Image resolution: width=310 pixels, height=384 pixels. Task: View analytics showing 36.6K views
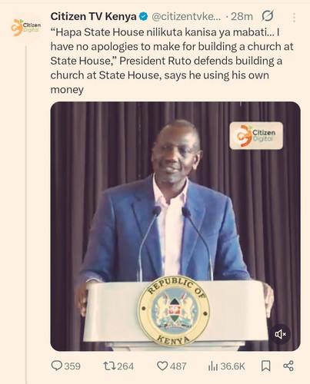[226, 366]
